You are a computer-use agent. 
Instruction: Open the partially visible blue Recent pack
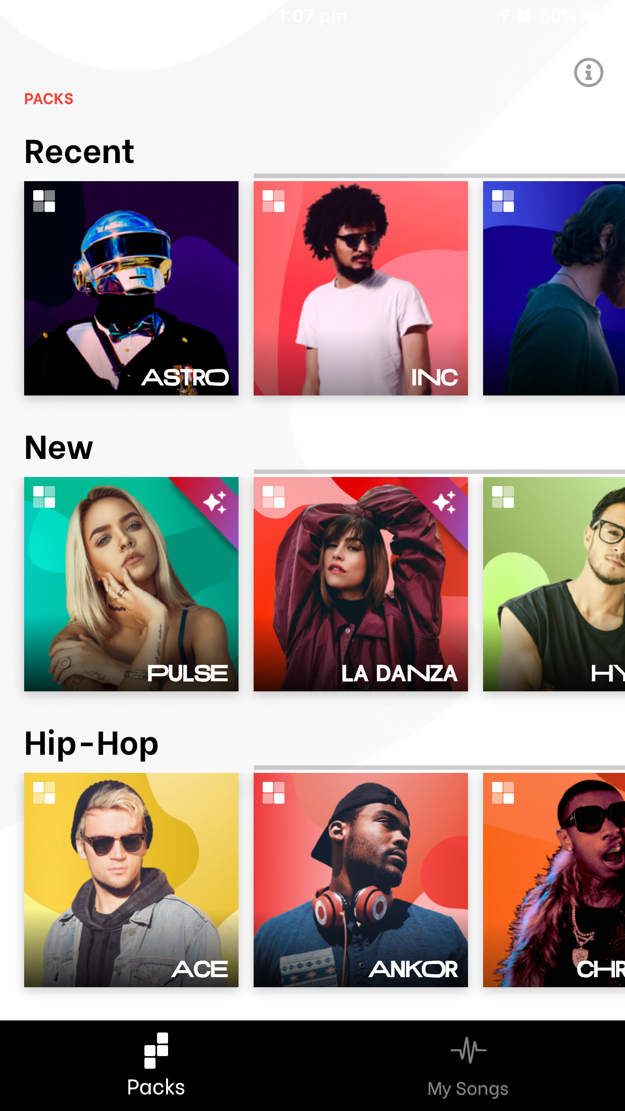pyautogui.click(x=554, y=288)
